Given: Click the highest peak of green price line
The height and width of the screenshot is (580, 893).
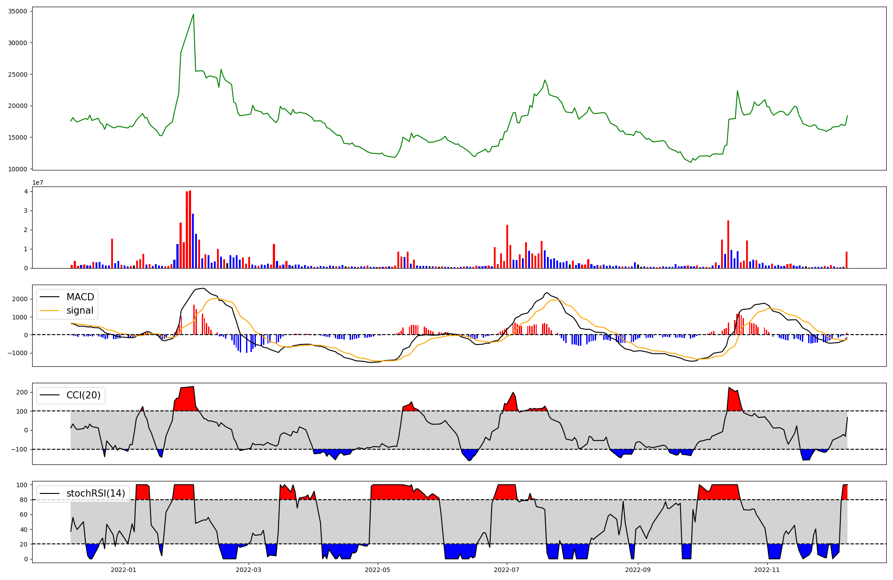Looking at the screenshot, I should (193, 14).
